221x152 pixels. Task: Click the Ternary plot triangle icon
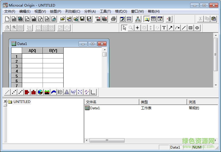(x=67, y=92)
